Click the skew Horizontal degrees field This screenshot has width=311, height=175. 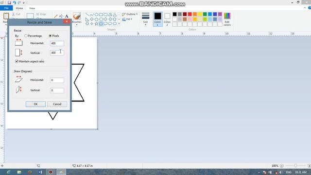coord(57,80)
